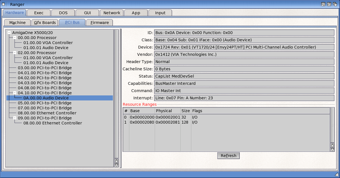Collapse the 00.00.00 Processor node
The image size is (340, 178).
tap(15, 38)
